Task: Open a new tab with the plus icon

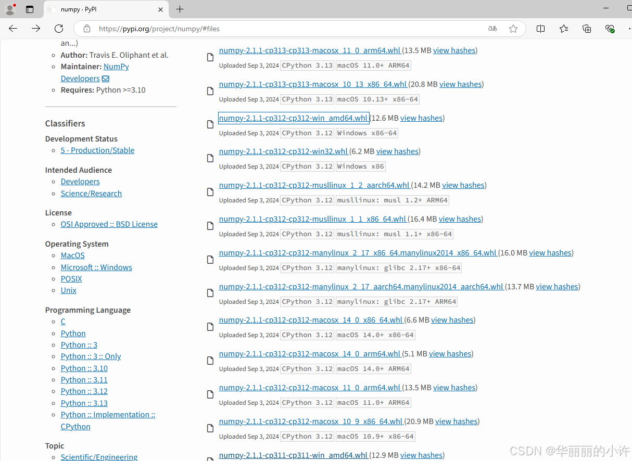Action: pos(180,9)
